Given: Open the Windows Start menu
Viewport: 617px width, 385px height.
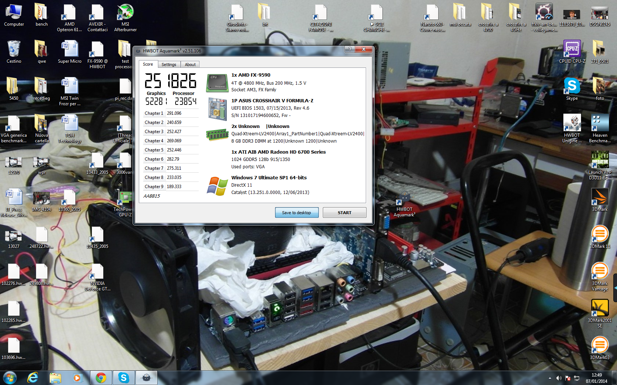Looking at the screenshot, I should click(x=10, y=378).
